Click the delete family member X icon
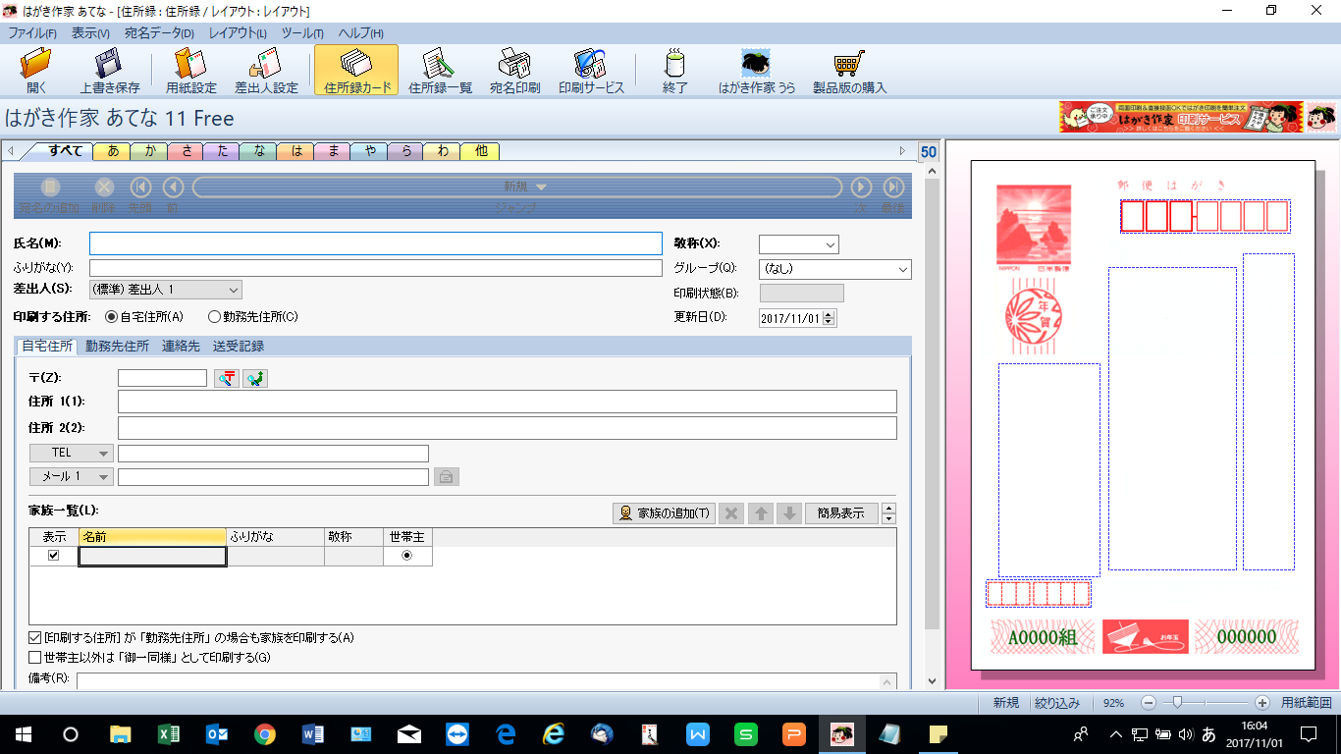The width and height of the screenshot is (1341, 754). (x=731, y=513)
